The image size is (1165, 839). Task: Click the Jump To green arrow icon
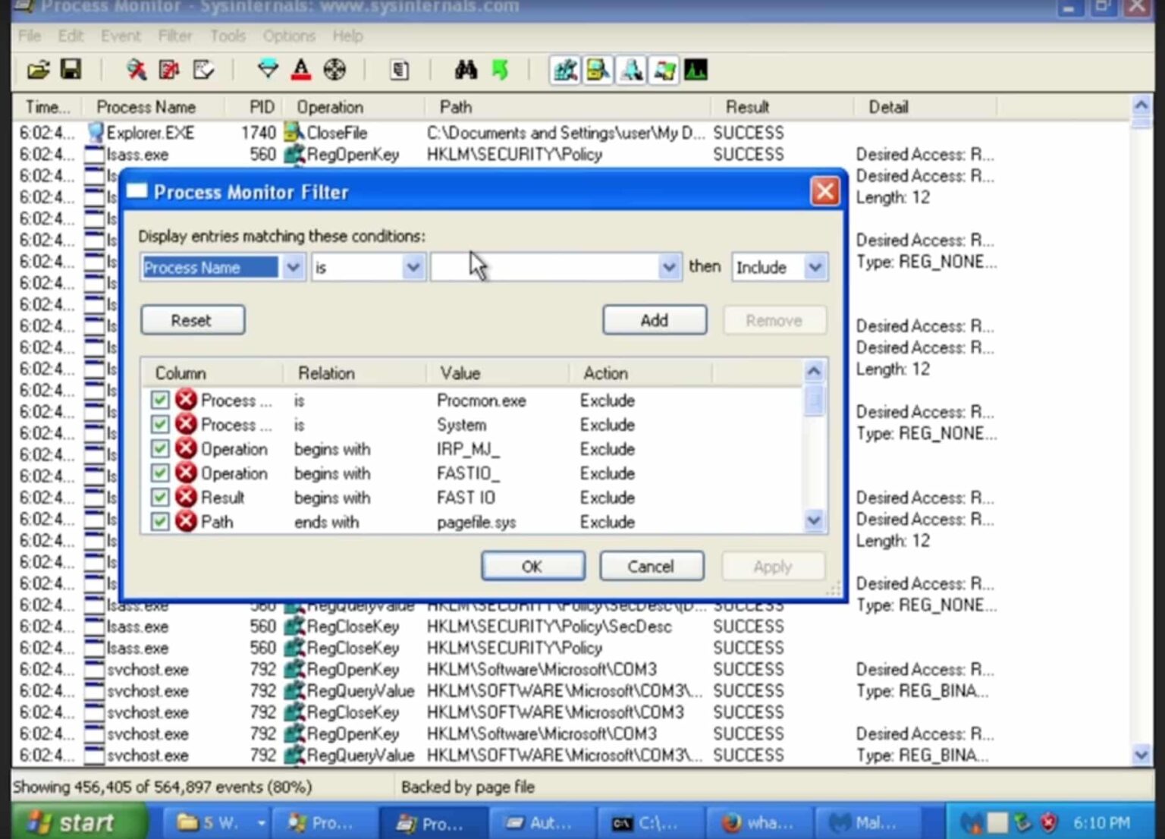[499, 70]
